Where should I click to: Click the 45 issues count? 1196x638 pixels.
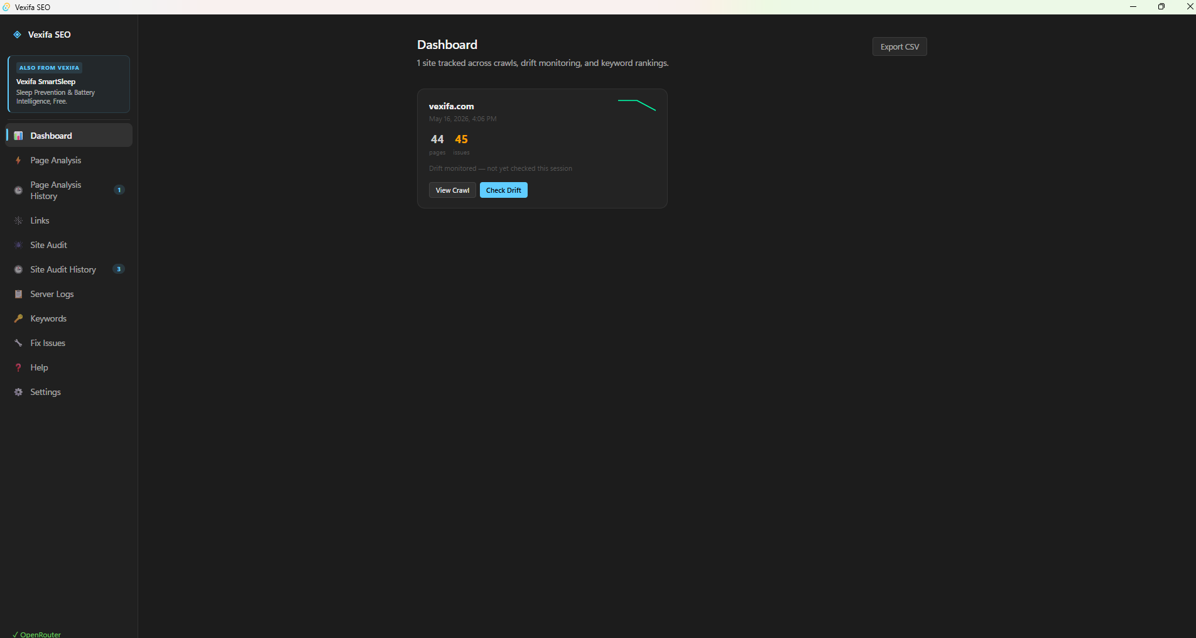coord(462,139)
